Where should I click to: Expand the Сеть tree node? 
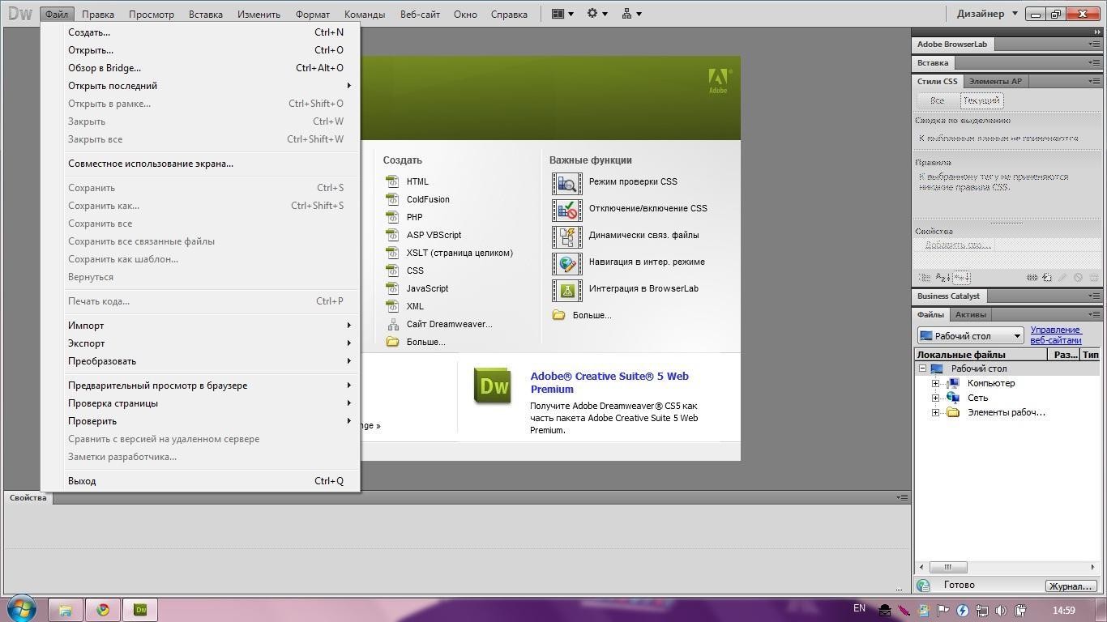tap(935, 398)
